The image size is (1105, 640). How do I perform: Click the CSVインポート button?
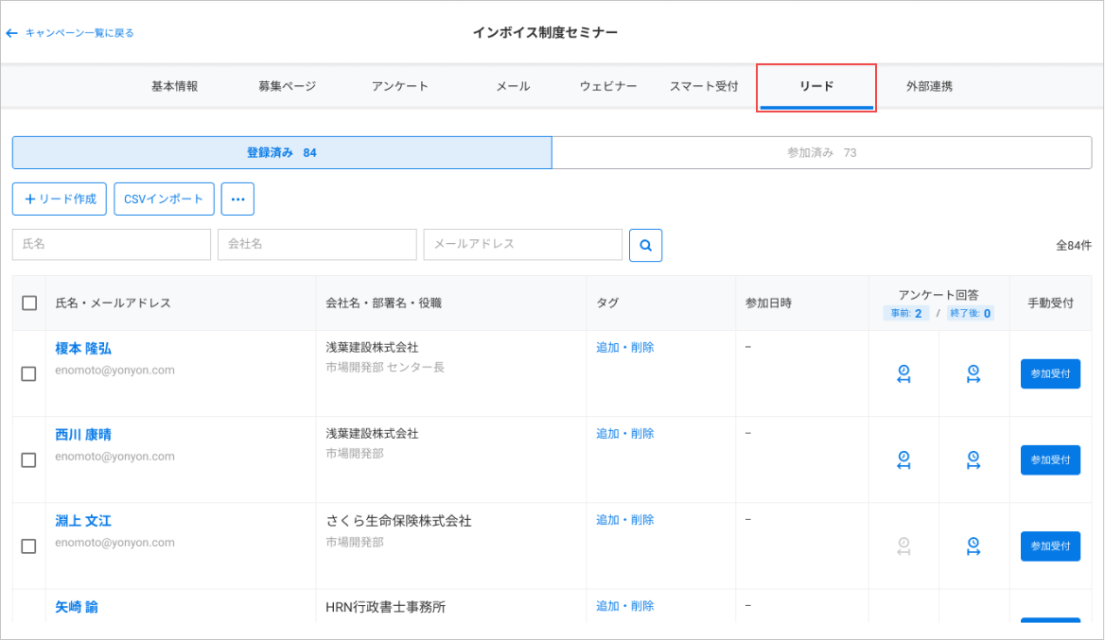point(164,199)
